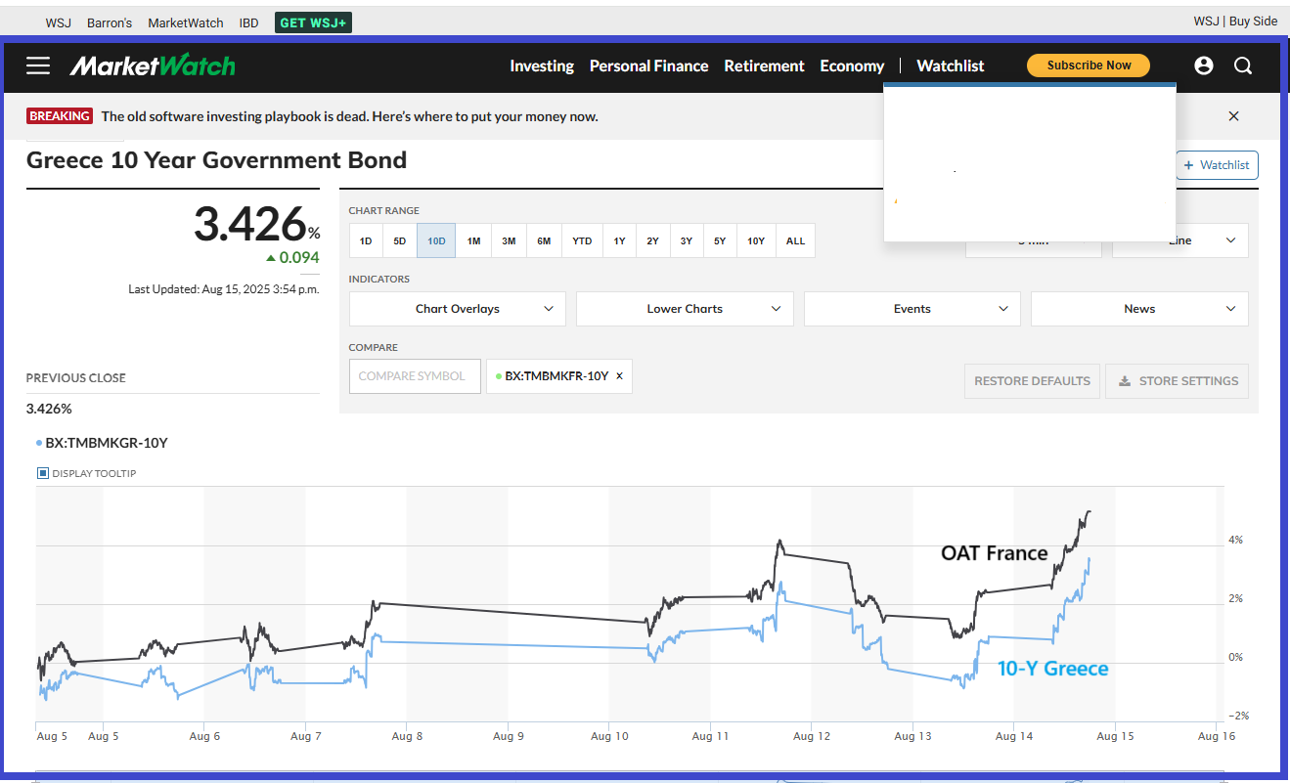The width and height of the screenshot is (1290, 783).
Task: Click the Store Settings button
Action: point(1177,381)
